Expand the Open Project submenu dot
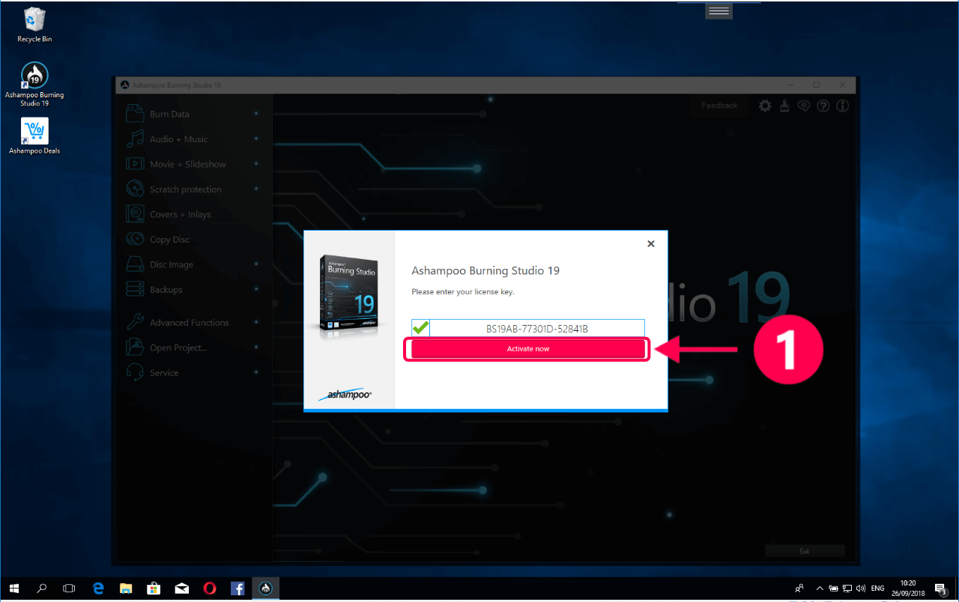Screen dimensions: 959x602 [256, 347]
